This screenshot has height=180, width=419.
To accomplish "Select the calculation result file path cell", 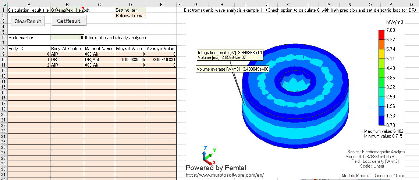I will (67, 10).
